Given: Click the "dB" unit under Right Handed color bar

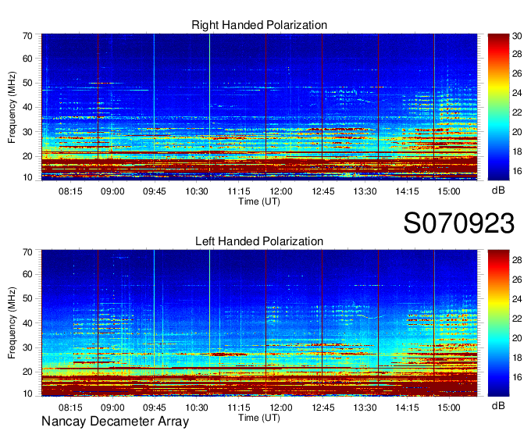Looking at the screenshot, I should [x=498, y=191].
